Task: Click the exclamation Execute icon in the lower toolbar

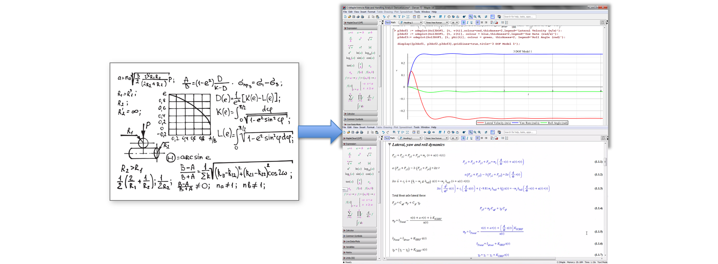Action: pos(444,132)
